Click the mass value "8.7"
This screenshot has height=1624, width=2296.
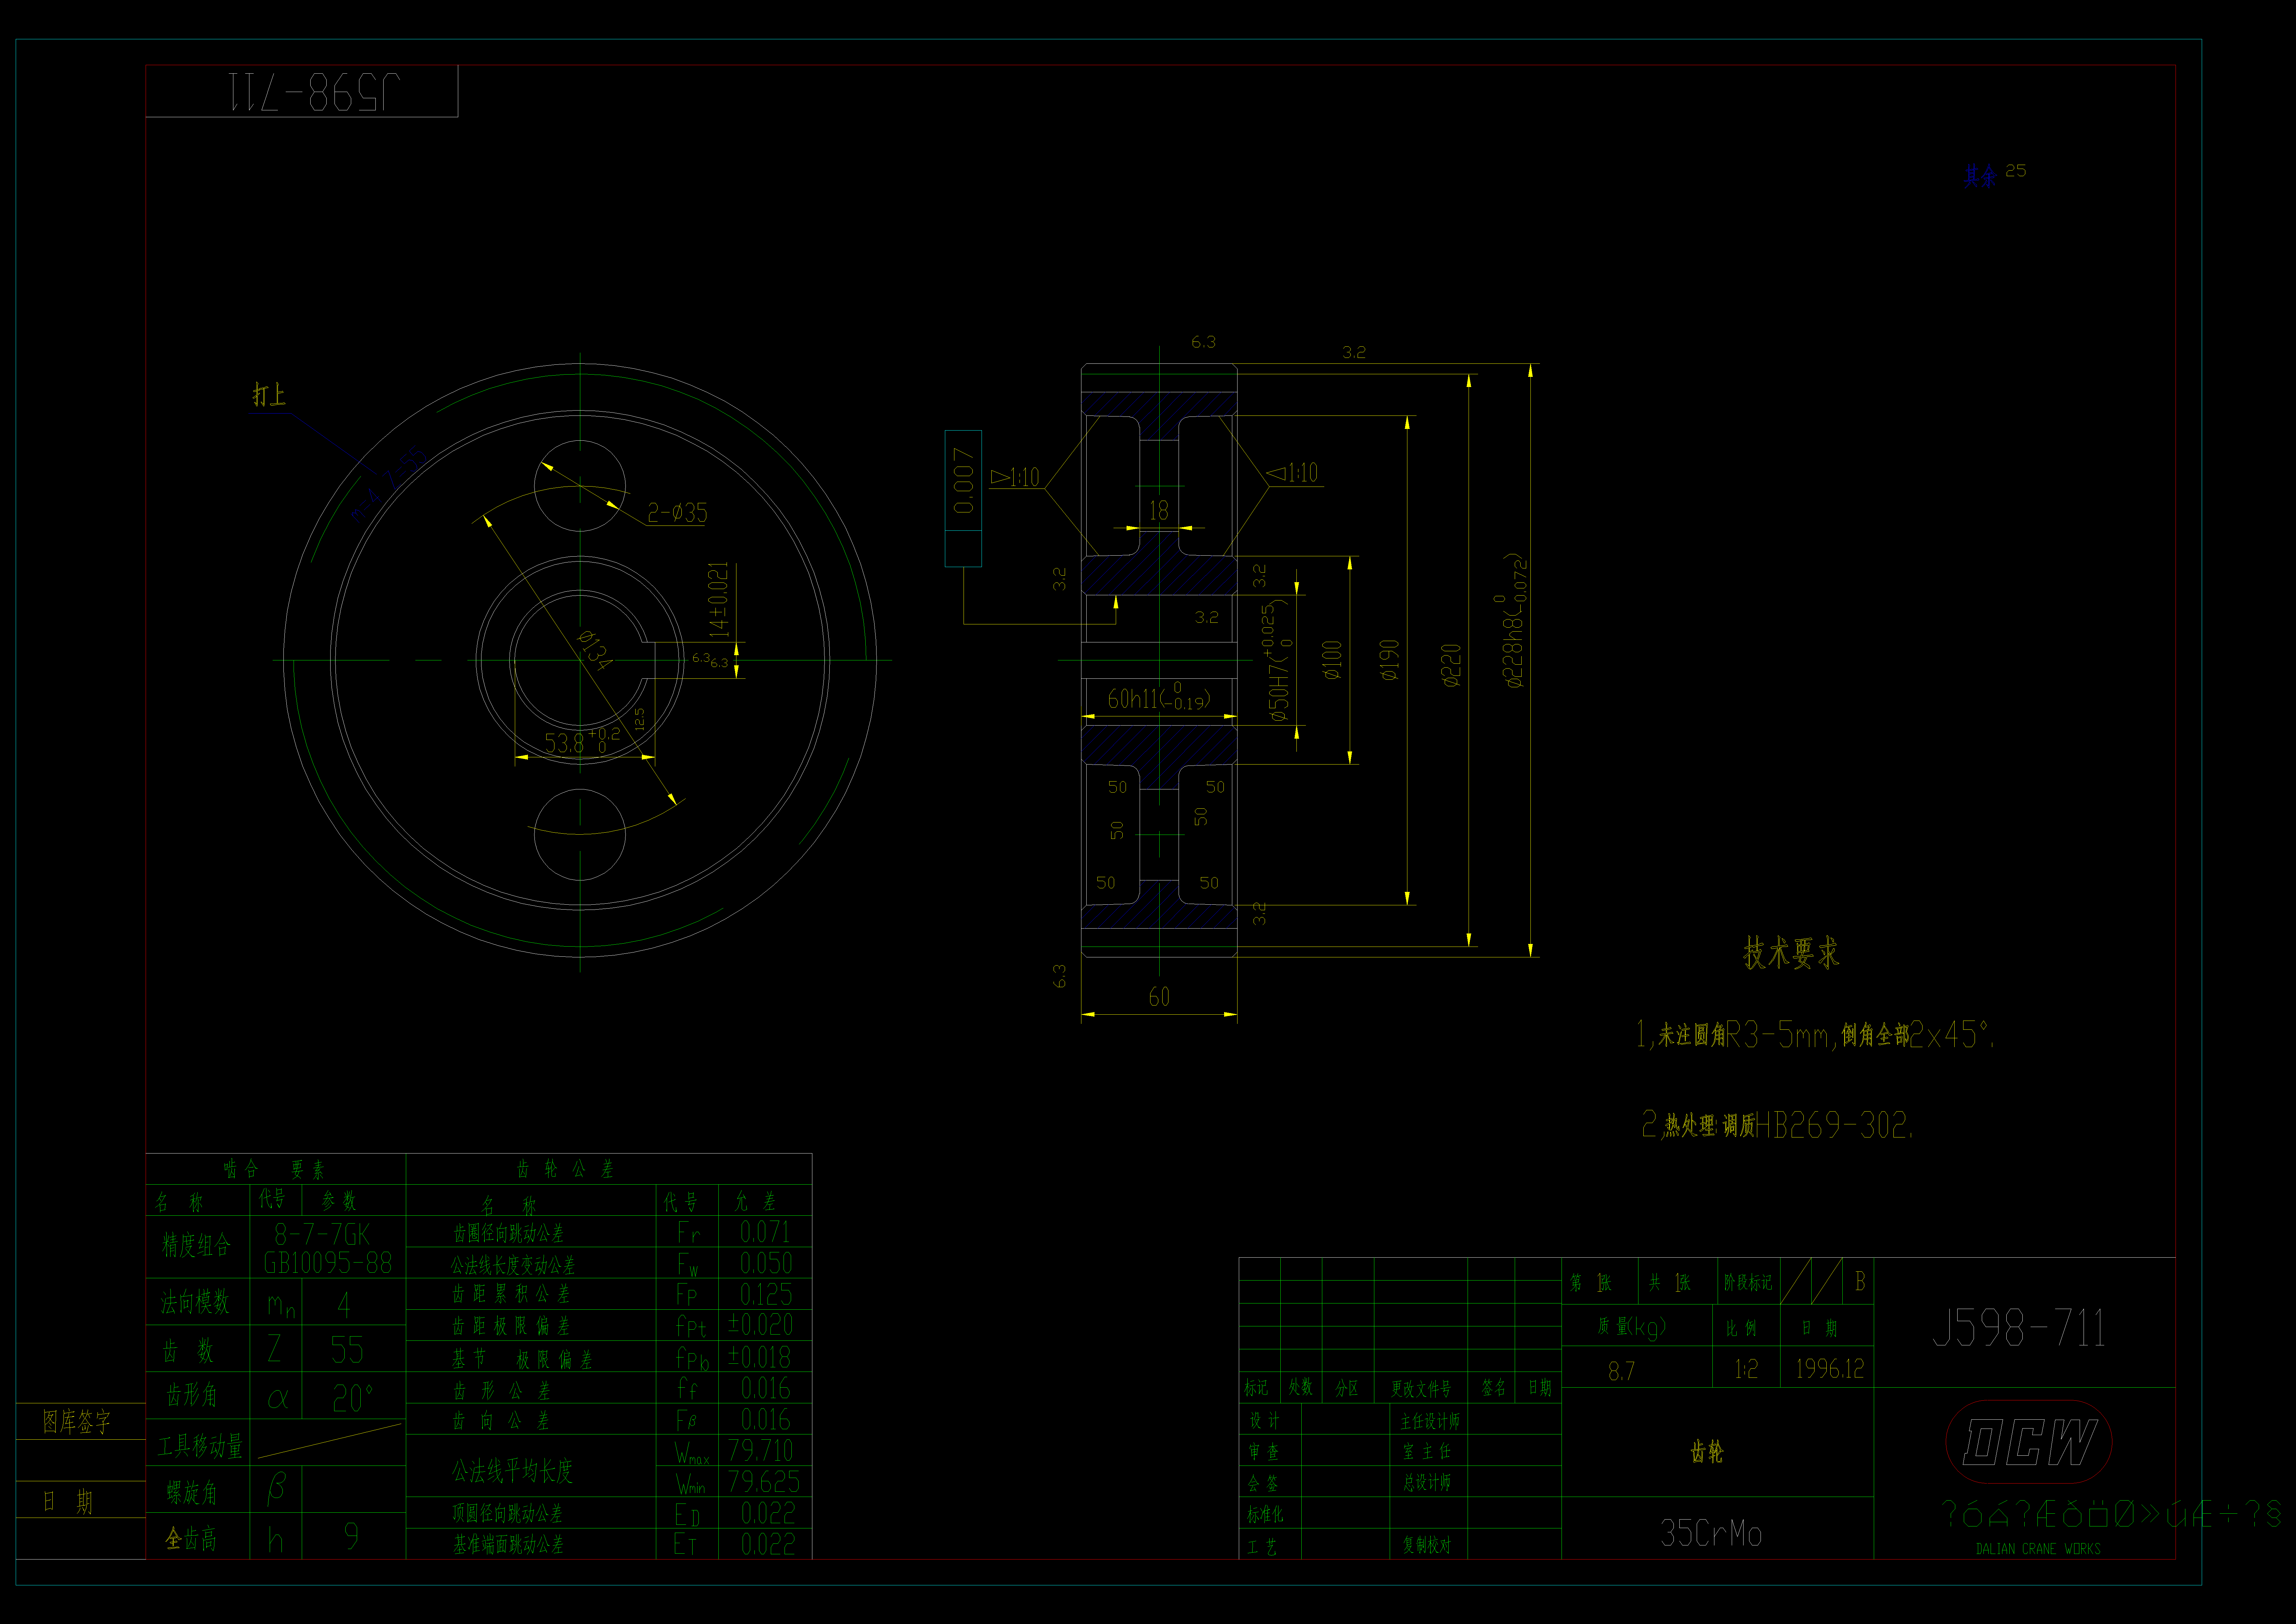coord(1621,1371)
